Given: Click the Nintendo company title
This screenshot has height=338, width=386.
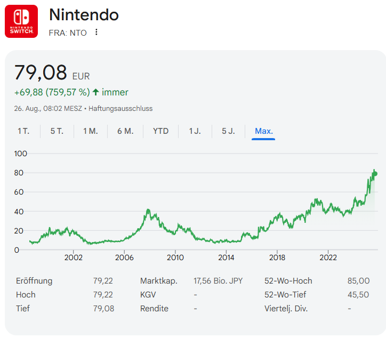Looking at the screenshot, I should (84, 15).
